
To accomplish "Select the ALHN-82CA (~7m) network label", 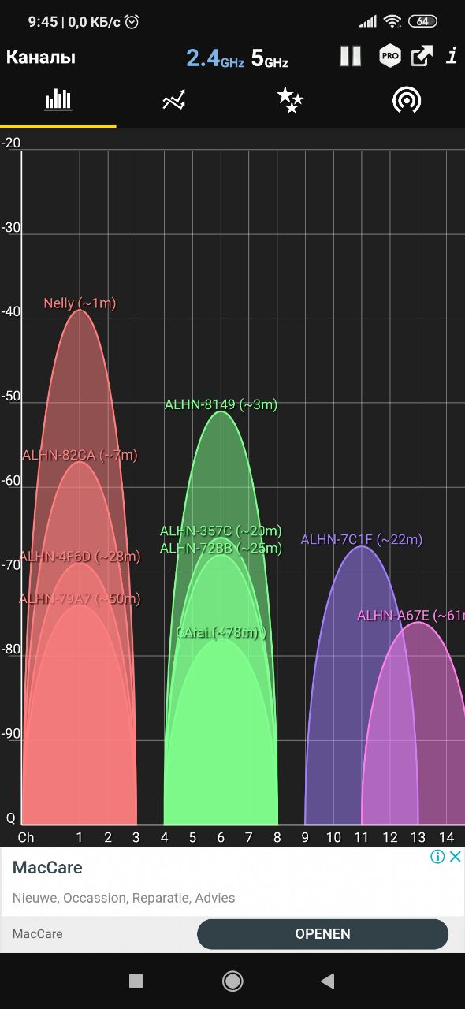I will click(80, 455).
